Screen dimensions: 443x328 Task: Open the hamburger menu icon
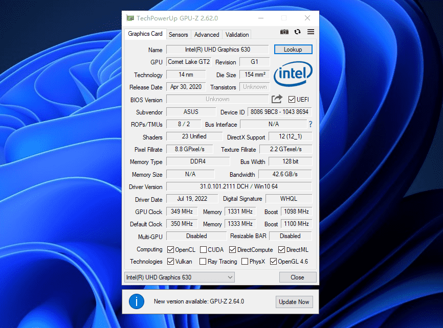pyautogui.click(x=311, y=32)
